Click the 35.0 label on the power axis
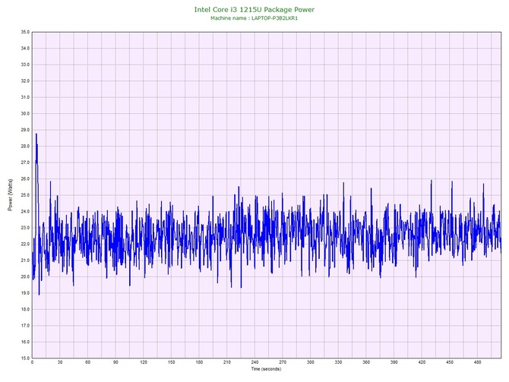Image resolution: width=509 pixels, height=382 pixels. [x=24, y=33]
